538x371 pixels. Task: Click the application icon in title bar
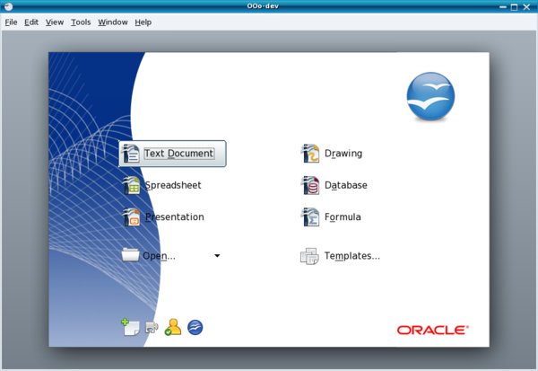pos(8,6)
